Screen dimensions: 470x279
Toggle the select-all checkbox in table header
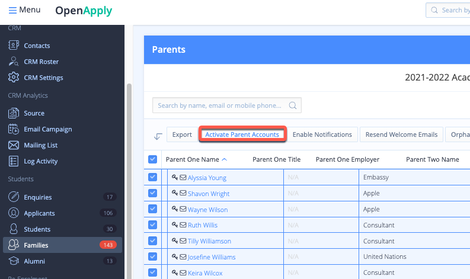(153, 159)
